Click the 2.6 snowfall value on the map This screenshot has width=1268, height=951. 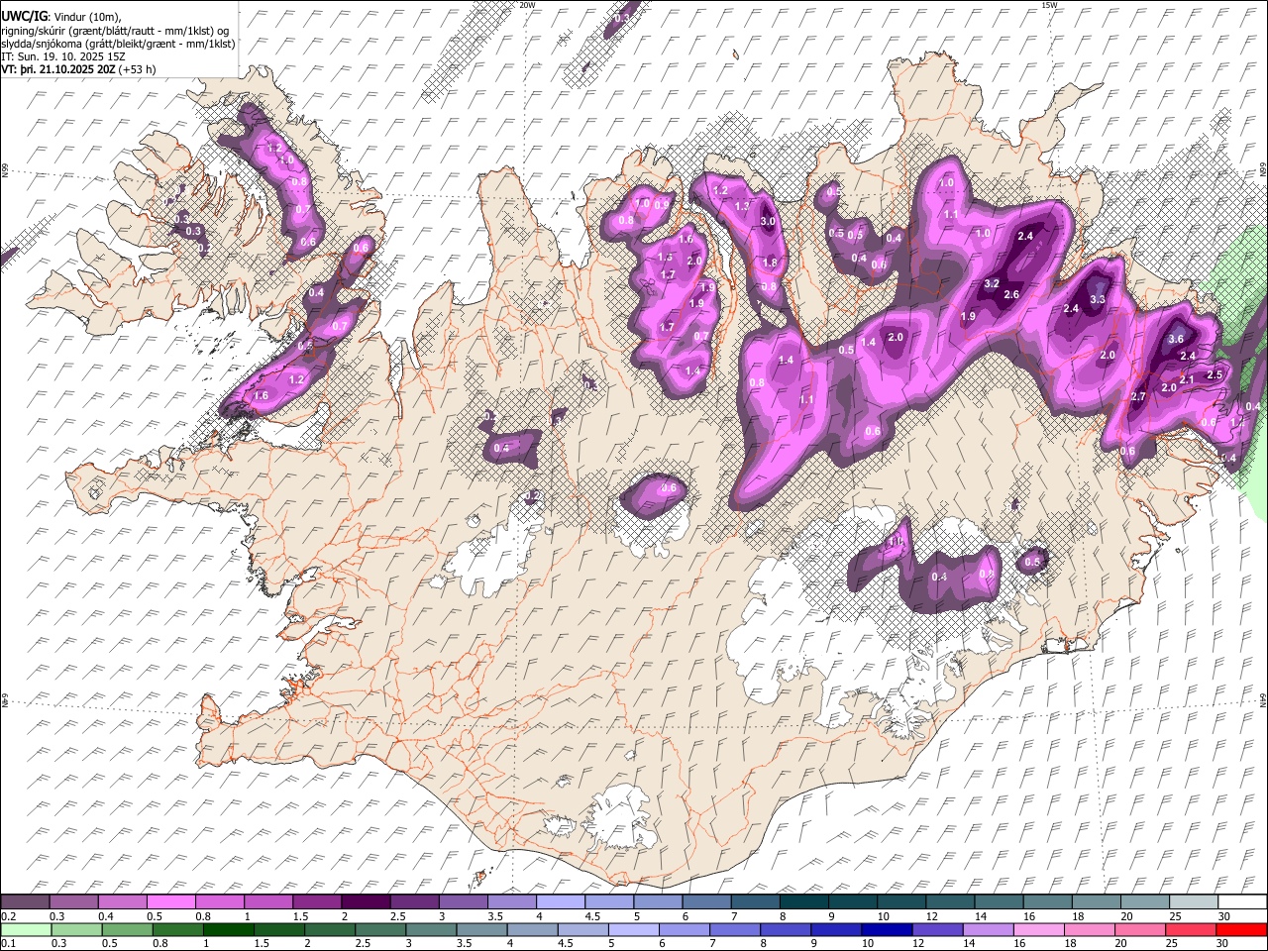coord(1011,295)
